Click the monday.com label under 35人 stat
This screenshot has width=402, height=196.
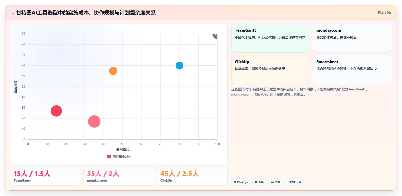[x=97, y=181]
